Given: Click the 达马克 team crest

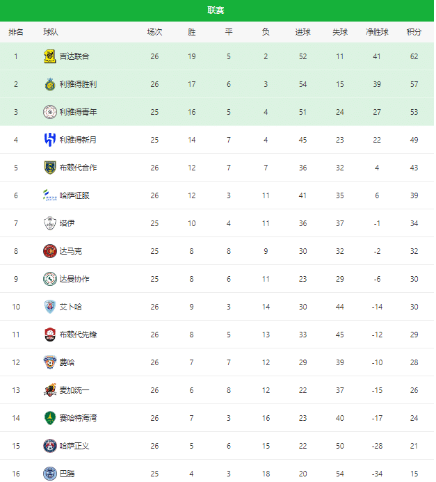Looking at the screenshot, I should tap(49, 251).
